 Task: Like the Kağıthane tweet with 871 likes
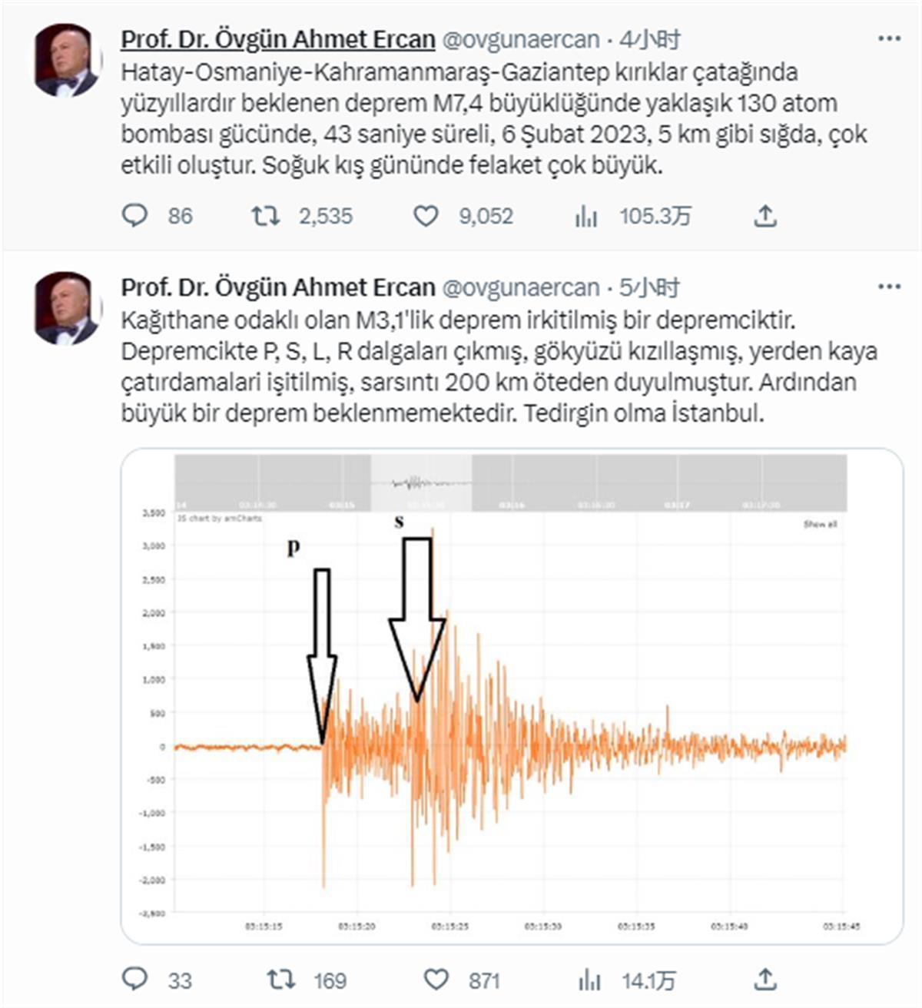[436, 979]
